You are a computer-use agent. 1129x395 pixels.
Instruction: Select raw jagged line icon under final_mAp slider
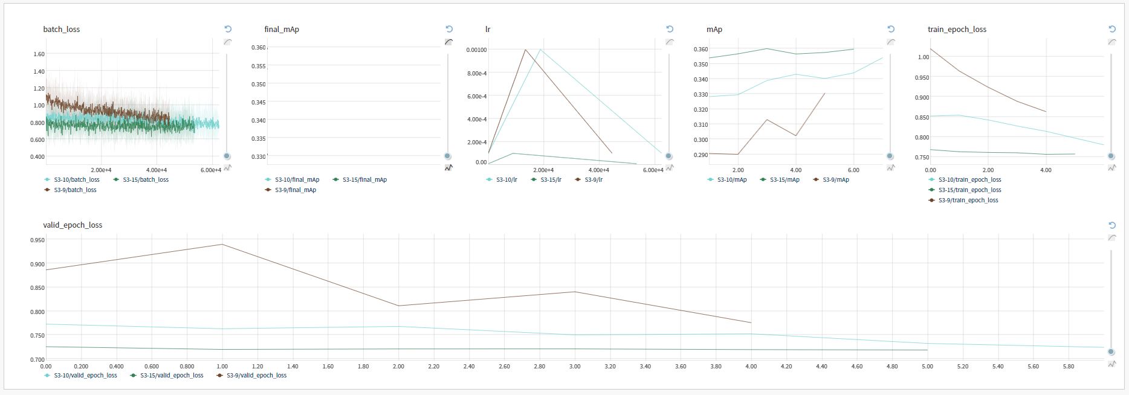[448, 167]
